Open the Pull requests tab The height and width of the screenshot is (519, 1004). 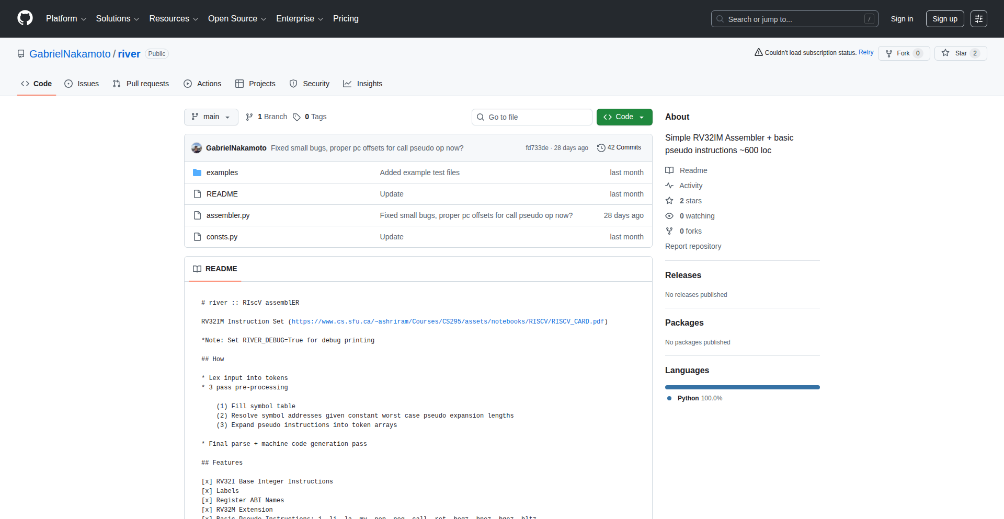click(141, 84)
